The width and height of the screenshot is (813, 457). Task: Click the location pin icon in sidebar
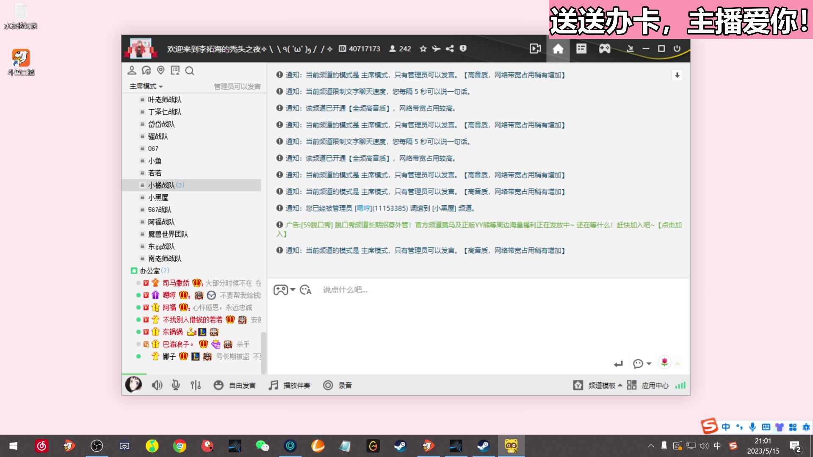click(160, 70)
